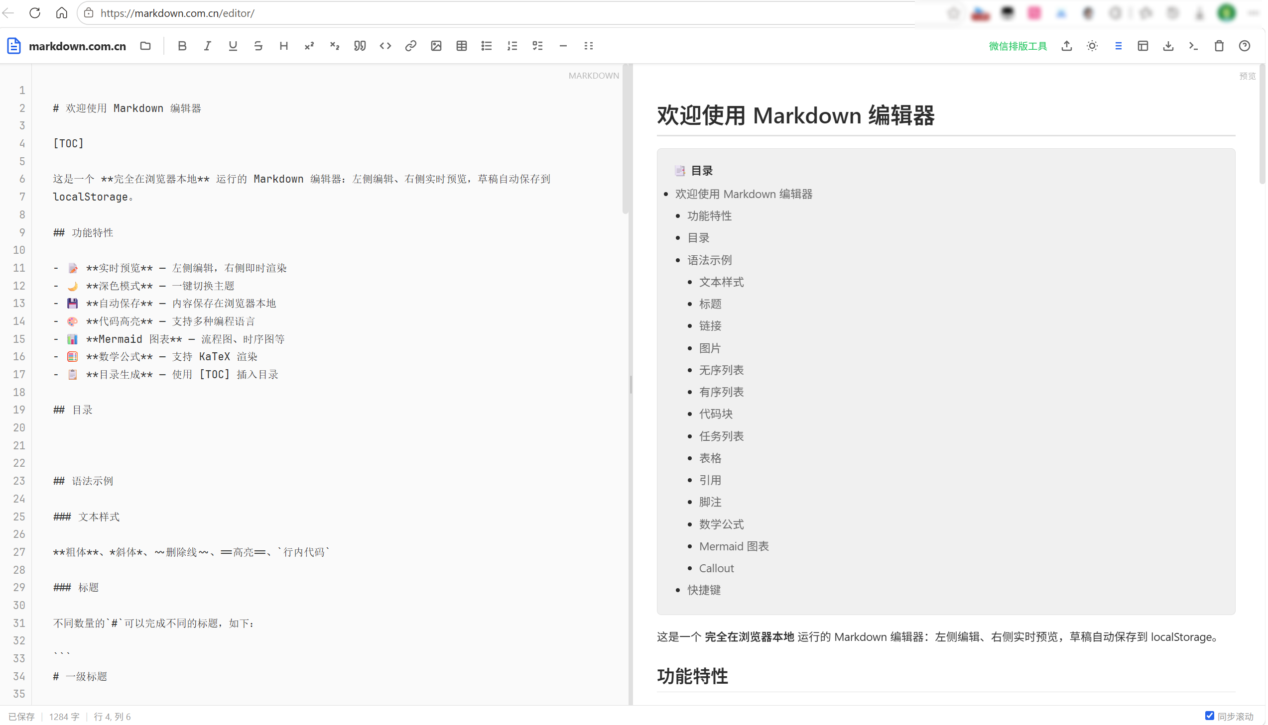Screen dimensions: 1268x725
Task: Click the markdown.com.cn document logo
Action: point(14,46)
